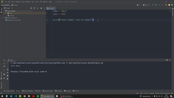
Task: Open Services tool window
Action: click(x=76, y=91)
